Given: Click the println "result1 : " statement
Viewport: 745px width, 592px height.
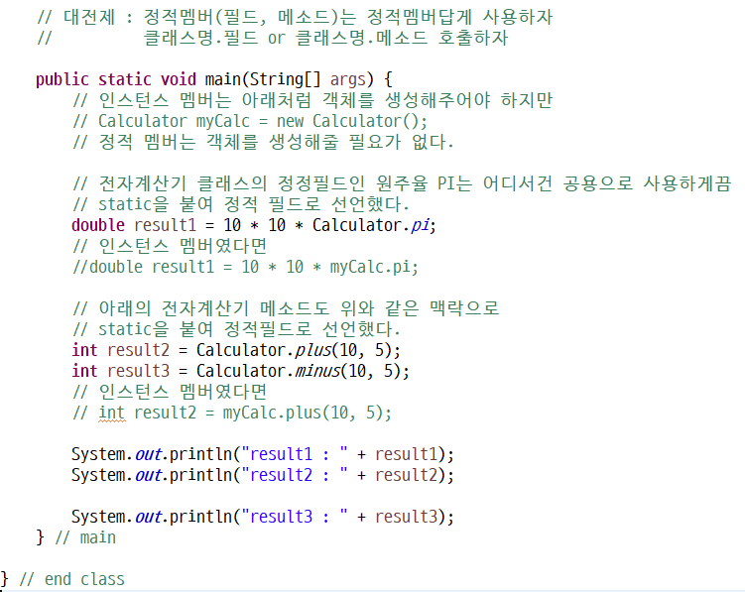Looking at the screenshot, I should click(263, 454).
